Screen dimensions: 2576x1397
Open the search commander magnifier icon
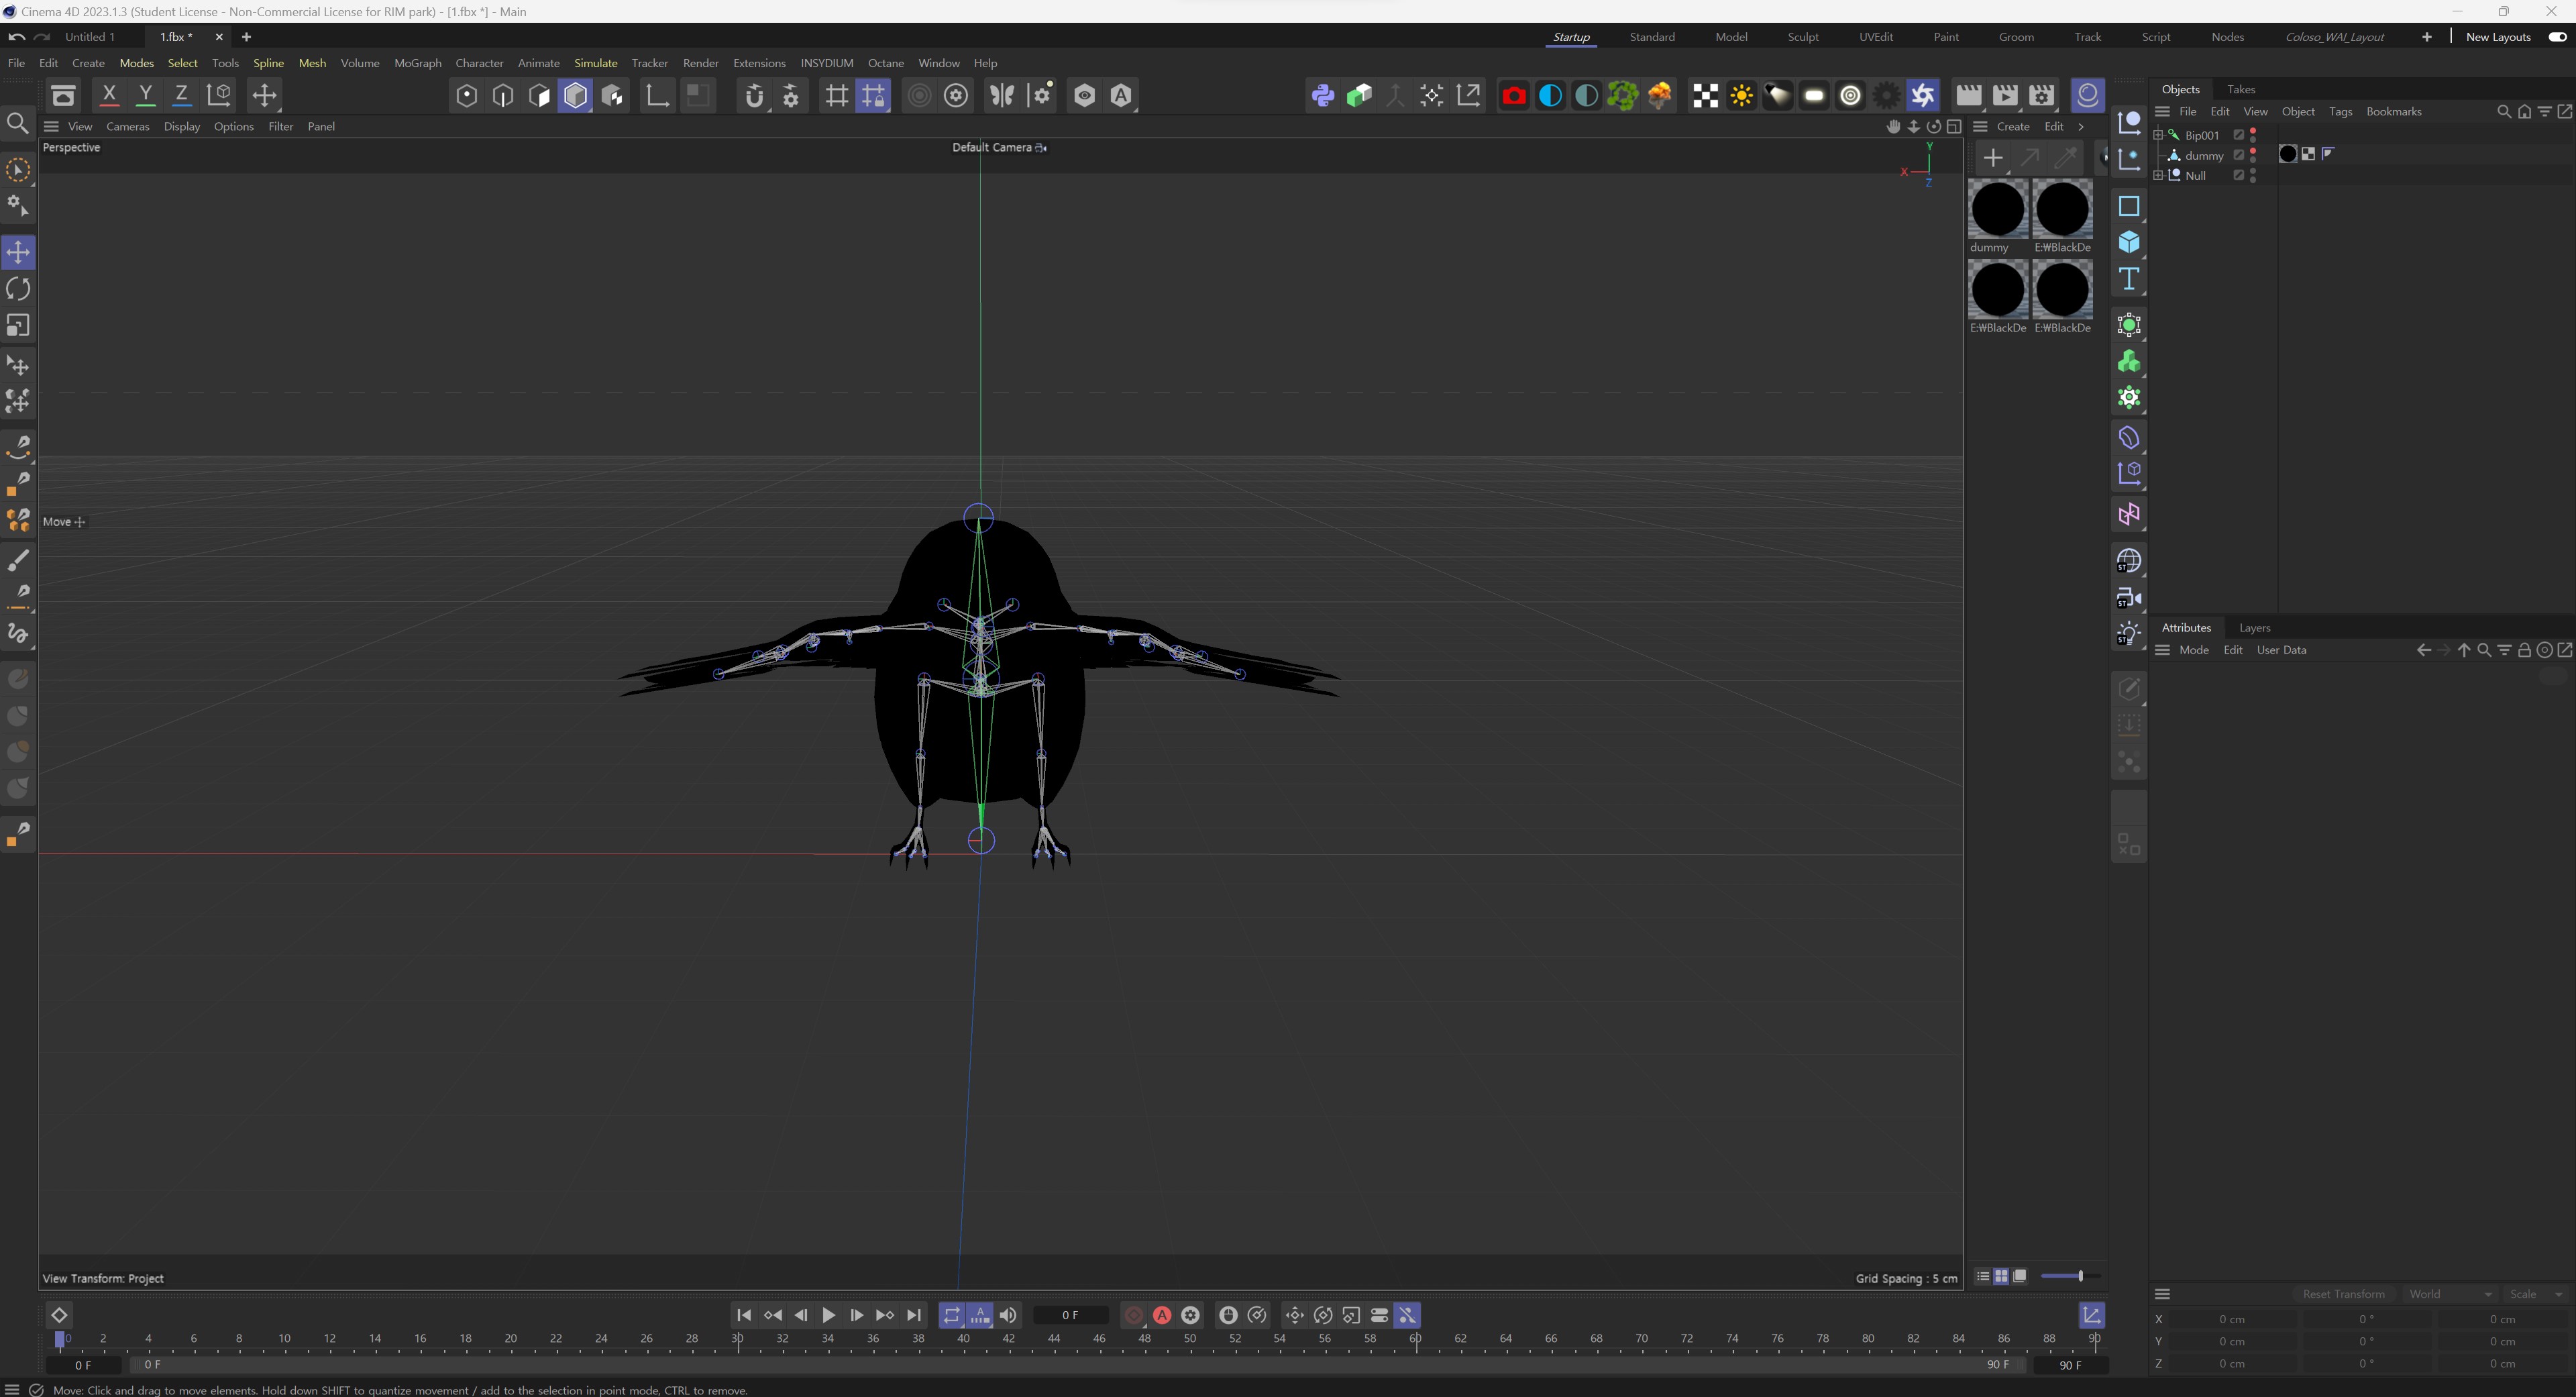[x=17, y=123]
